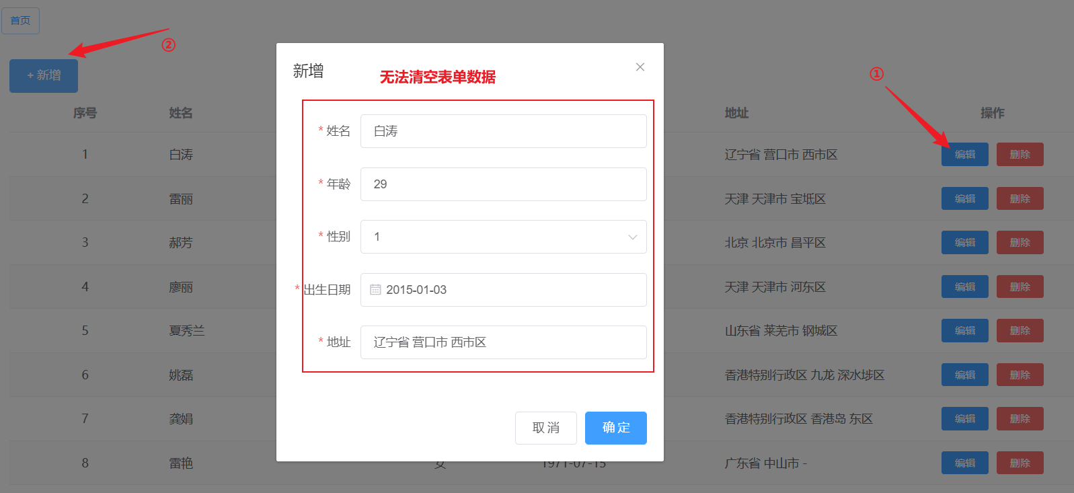Open the 首页 tab

point(20,21)
